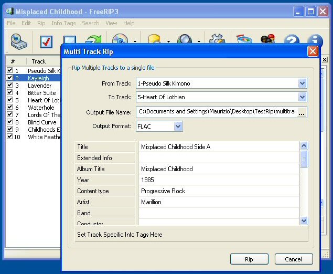Image resolution: width=333 pixels, height=274 pixels.
Task: Uncheck track 5 Heart Of Lothian checkbox
Action: [9, 100]
